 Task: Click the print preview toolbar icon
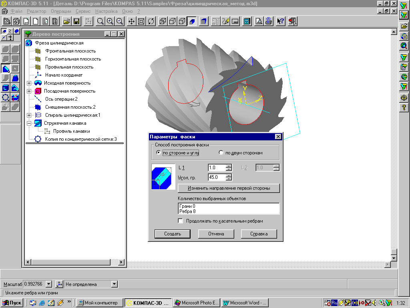(x=259, y=21)
